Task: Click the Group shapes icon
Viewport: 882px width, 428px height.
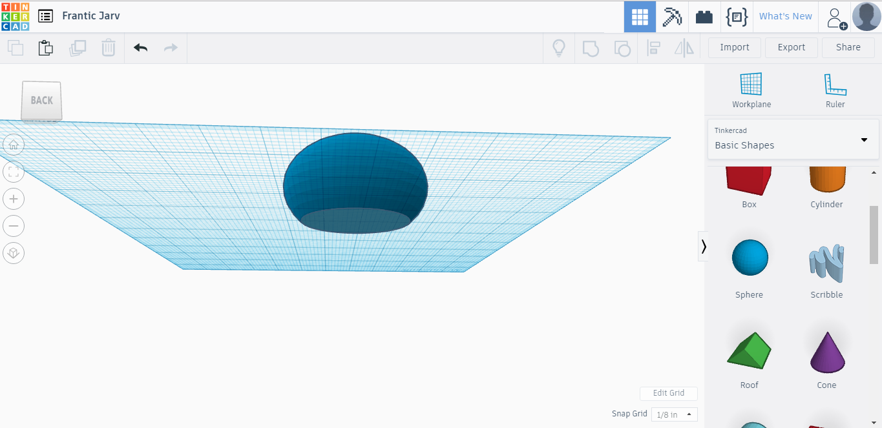Action: [591, 48]
